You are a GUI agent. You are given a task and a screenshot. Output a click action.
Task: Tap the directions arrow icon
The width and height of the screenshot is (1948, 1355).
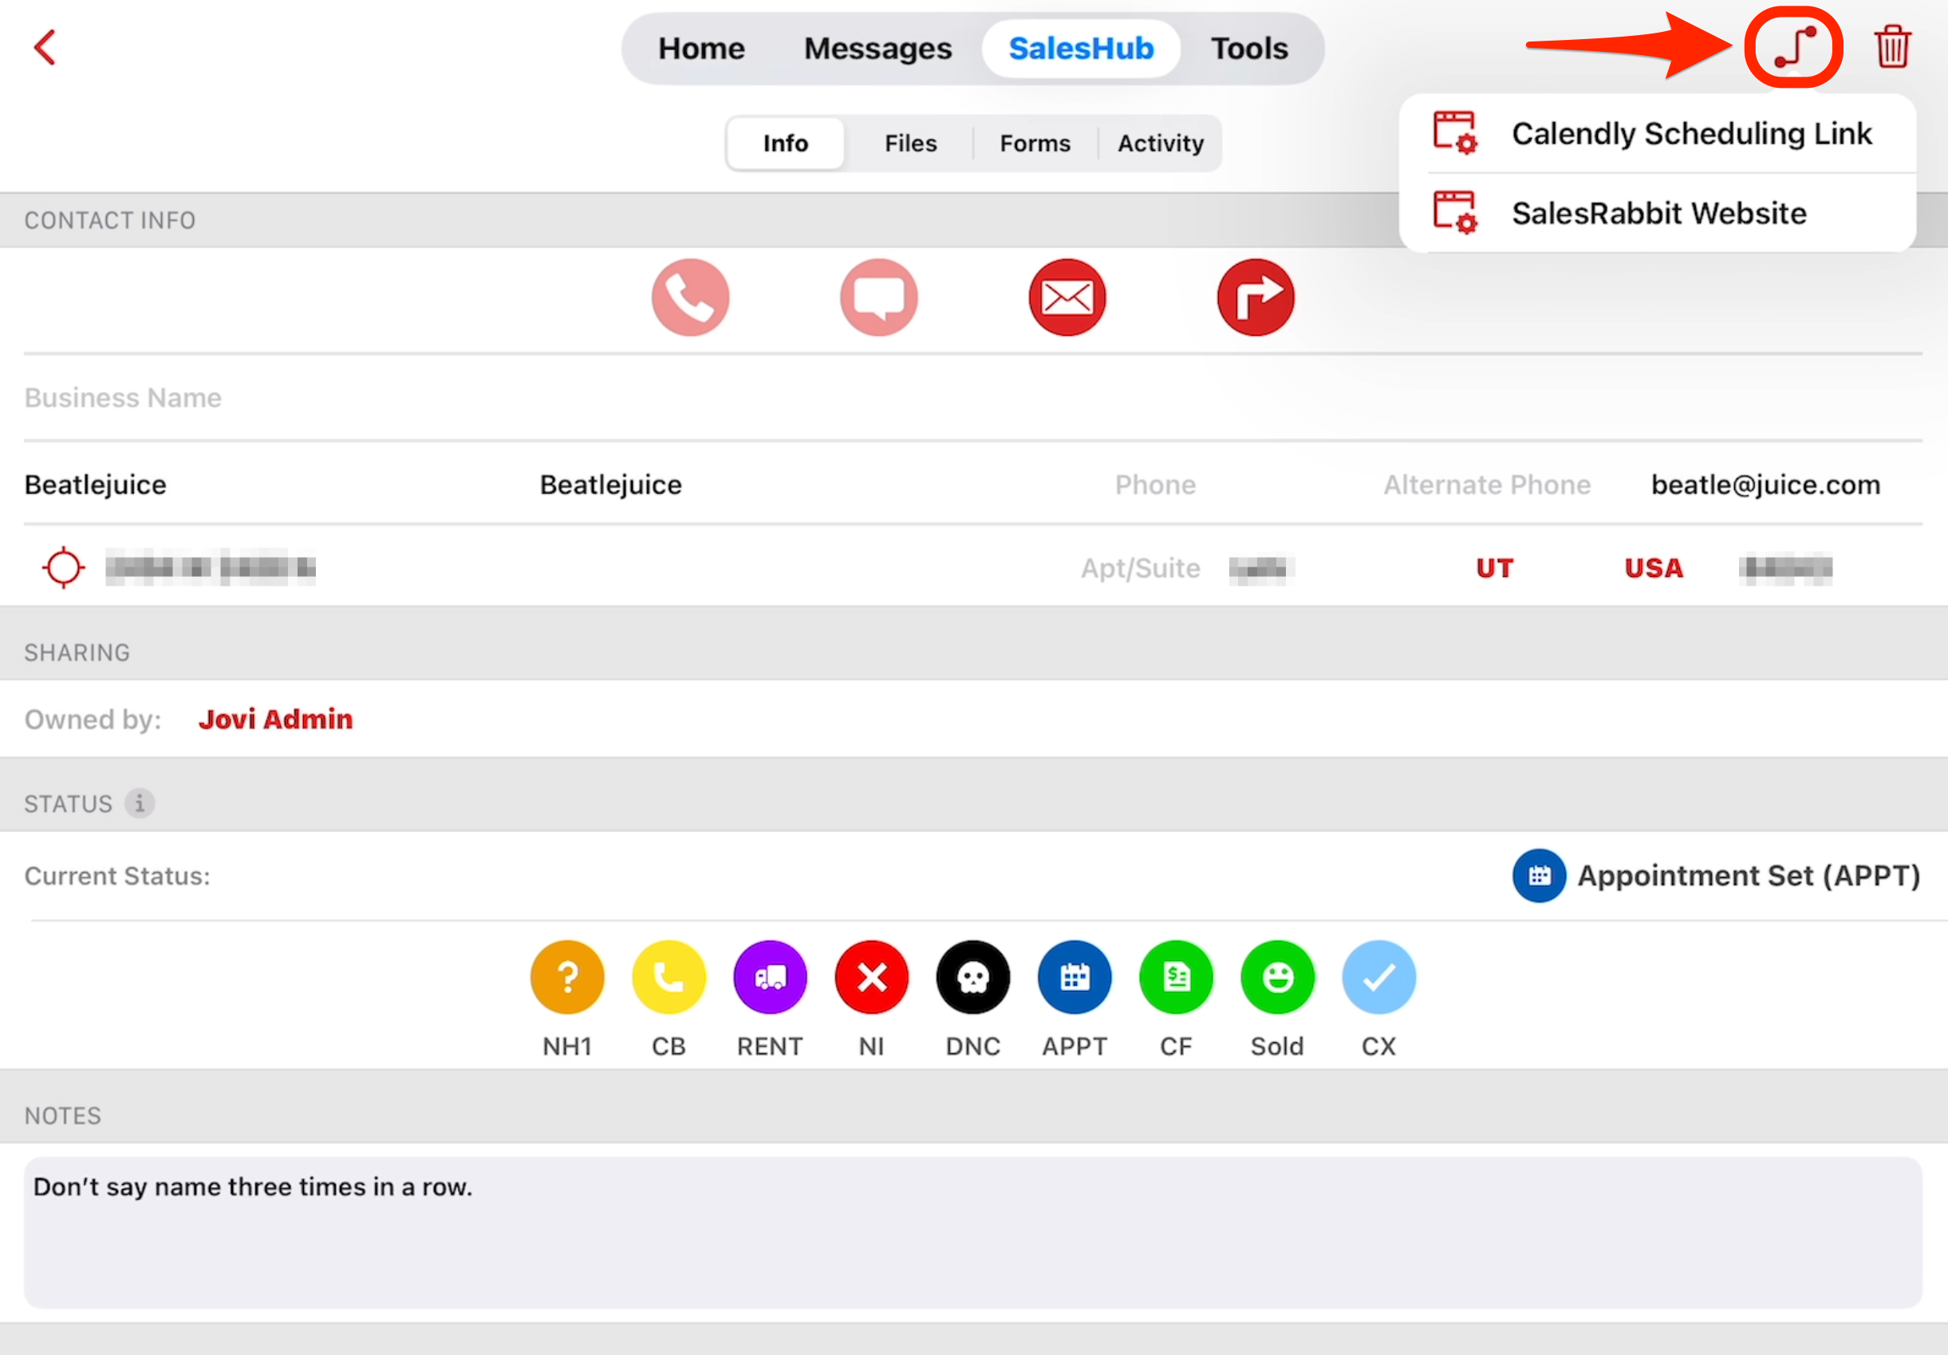(x=1255, y=298)
